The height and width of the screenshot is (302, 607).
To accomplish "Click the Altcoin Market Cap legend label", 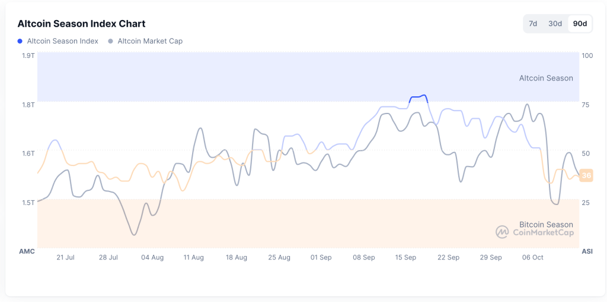I will coord(150,41).
